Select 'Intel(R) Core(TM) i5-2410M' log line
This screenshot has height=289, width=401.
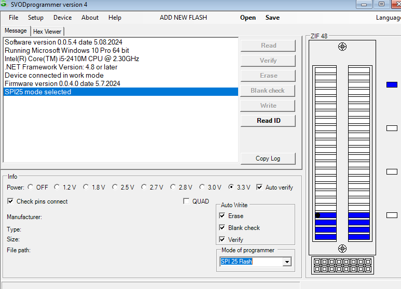(x=121, y=59)
